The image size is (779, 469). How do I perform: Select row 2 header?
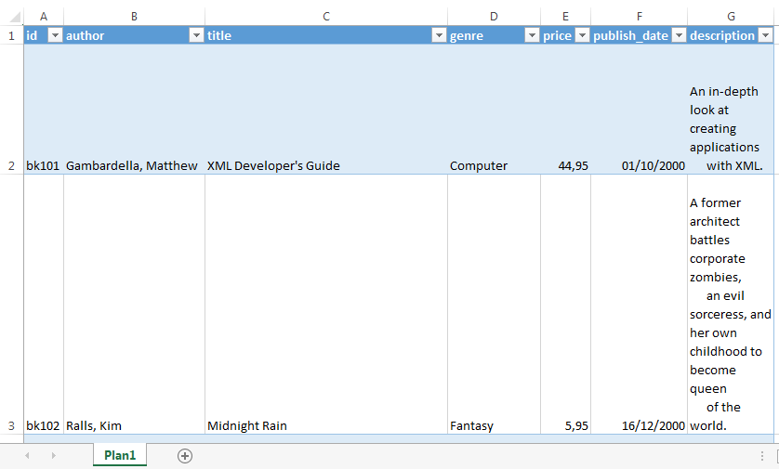11,165
